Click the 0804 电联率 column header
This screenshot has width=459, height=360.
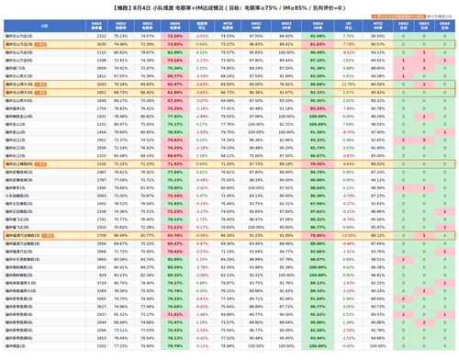[x=175, y=26]
